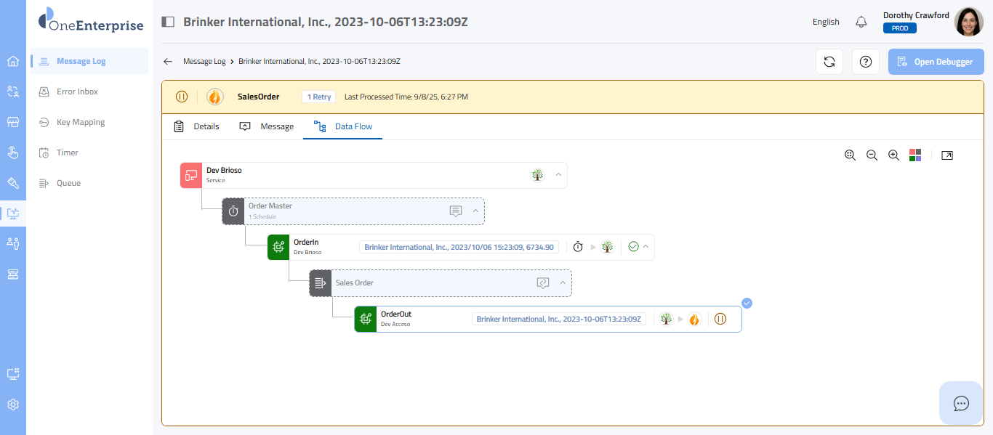Open the help question mark icon
Image resolution: width=993 pixels, height=435 pixels.
865,62
